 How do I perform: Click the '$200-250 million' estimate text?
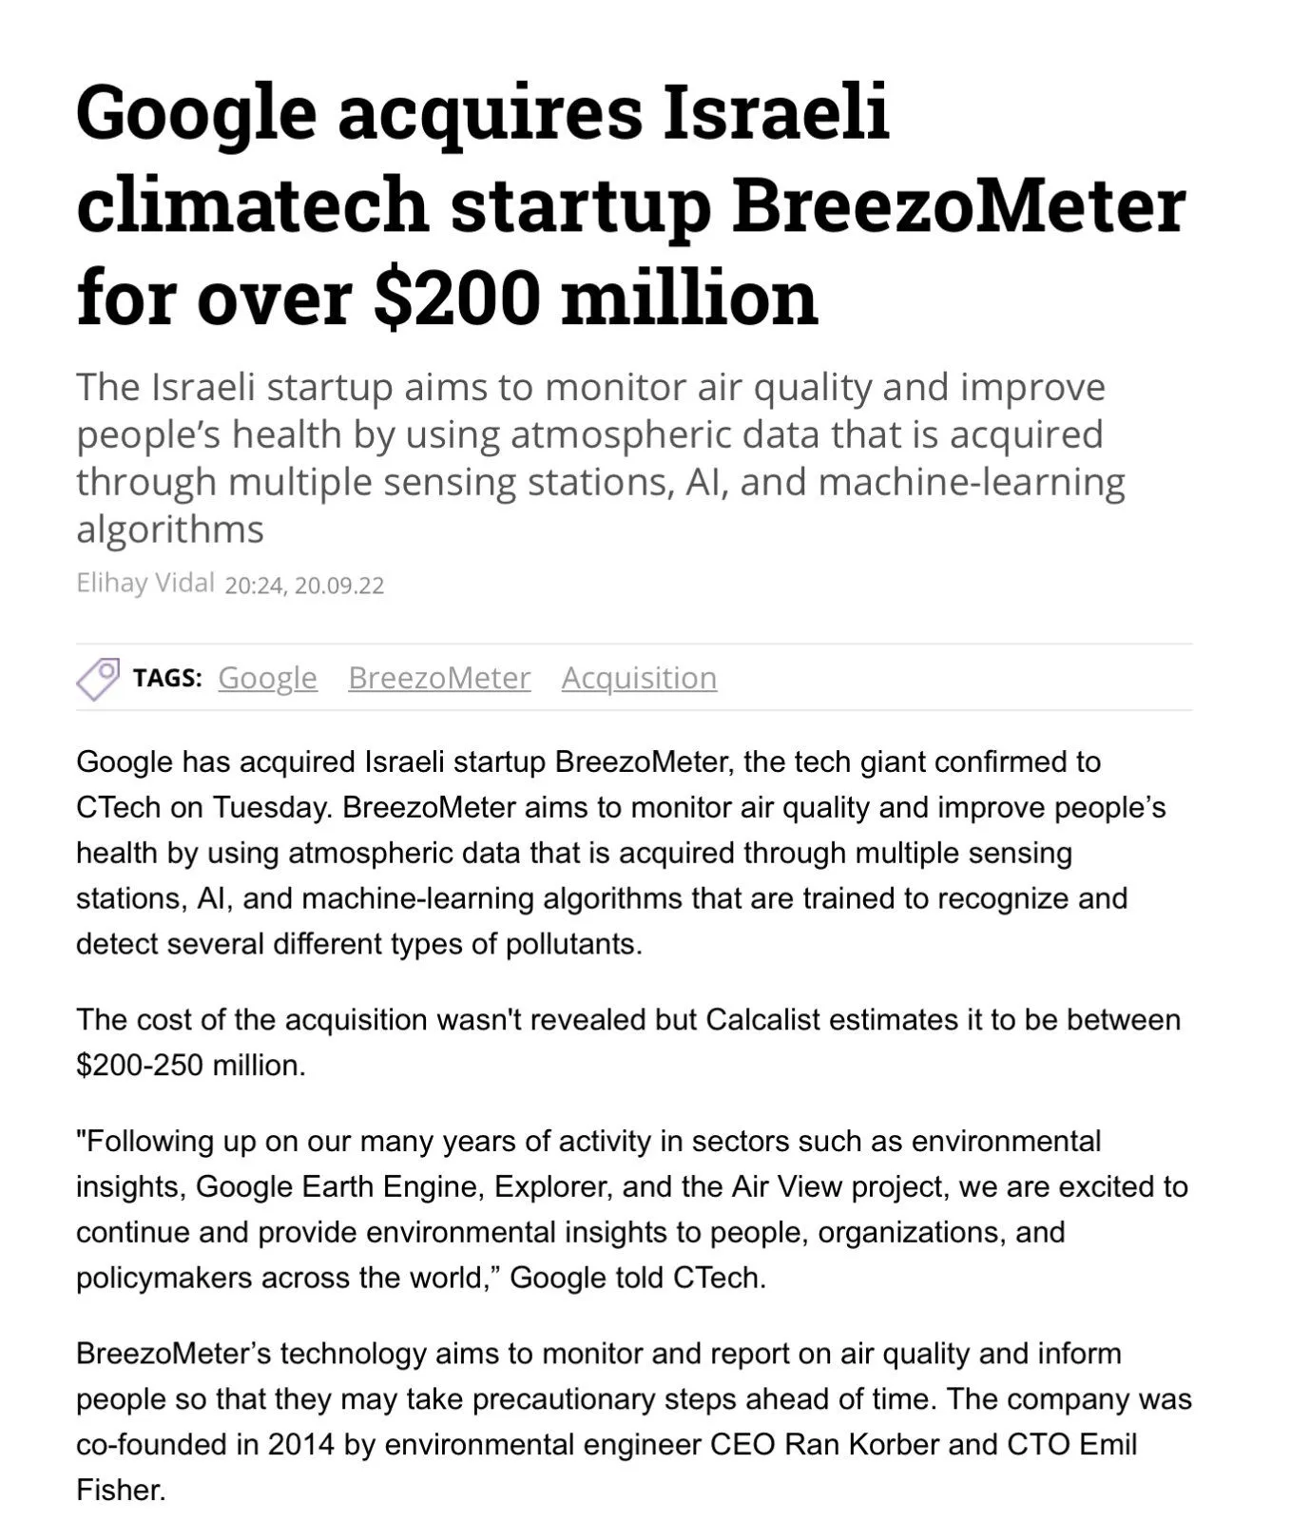(x=190, y=1065)
